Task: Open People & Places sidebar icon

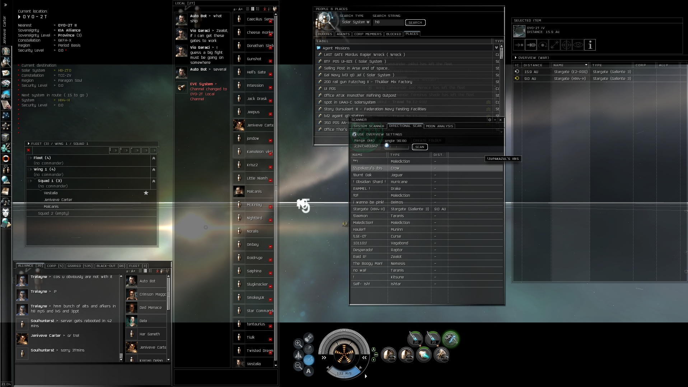Action: (6, 62)
